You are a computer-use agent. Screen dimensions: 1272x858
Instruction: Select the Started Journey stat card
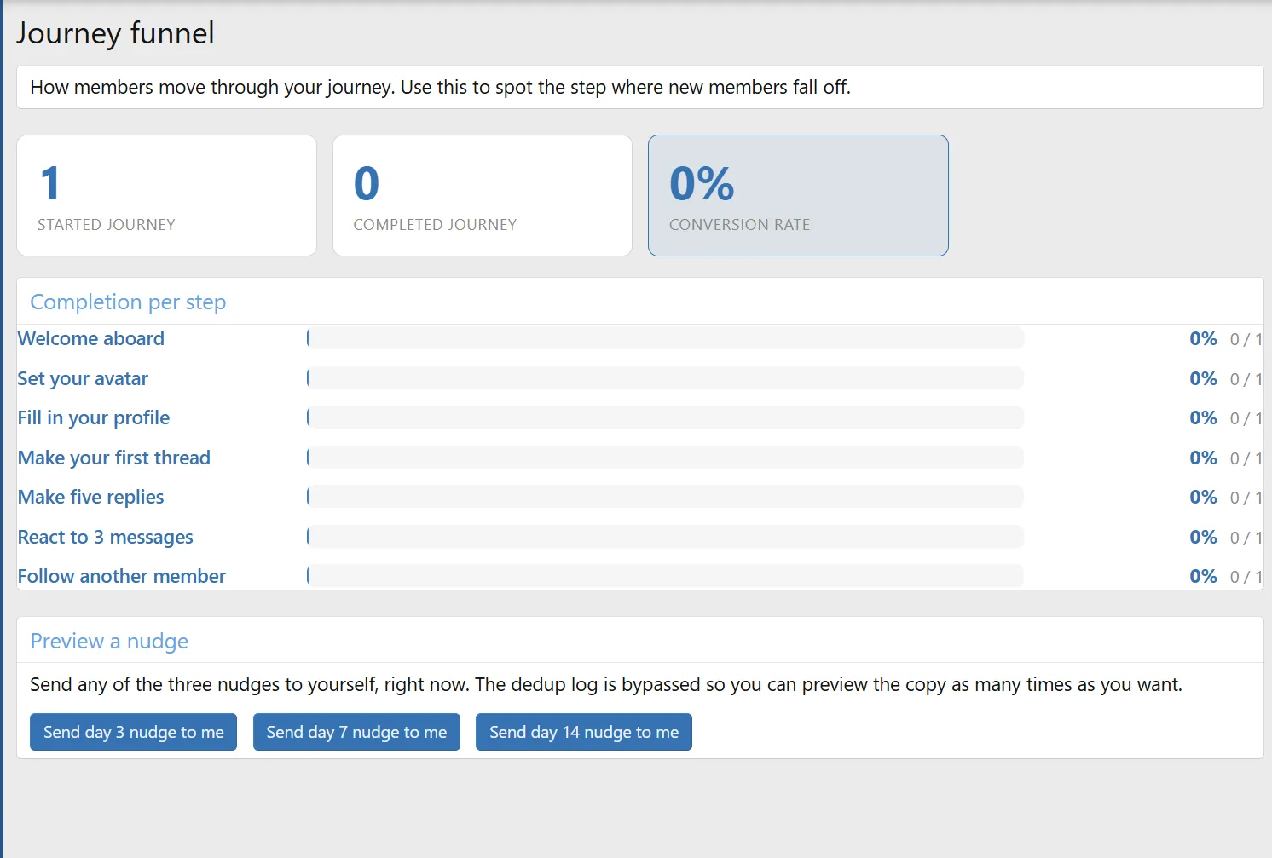[166, 195]
